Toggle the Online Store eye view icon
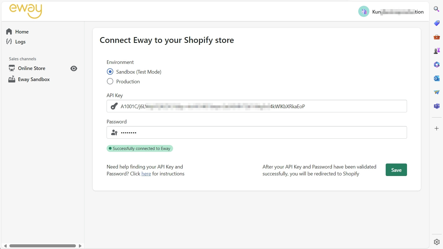This screenshot has height=249, width=443. coord(74,68)
